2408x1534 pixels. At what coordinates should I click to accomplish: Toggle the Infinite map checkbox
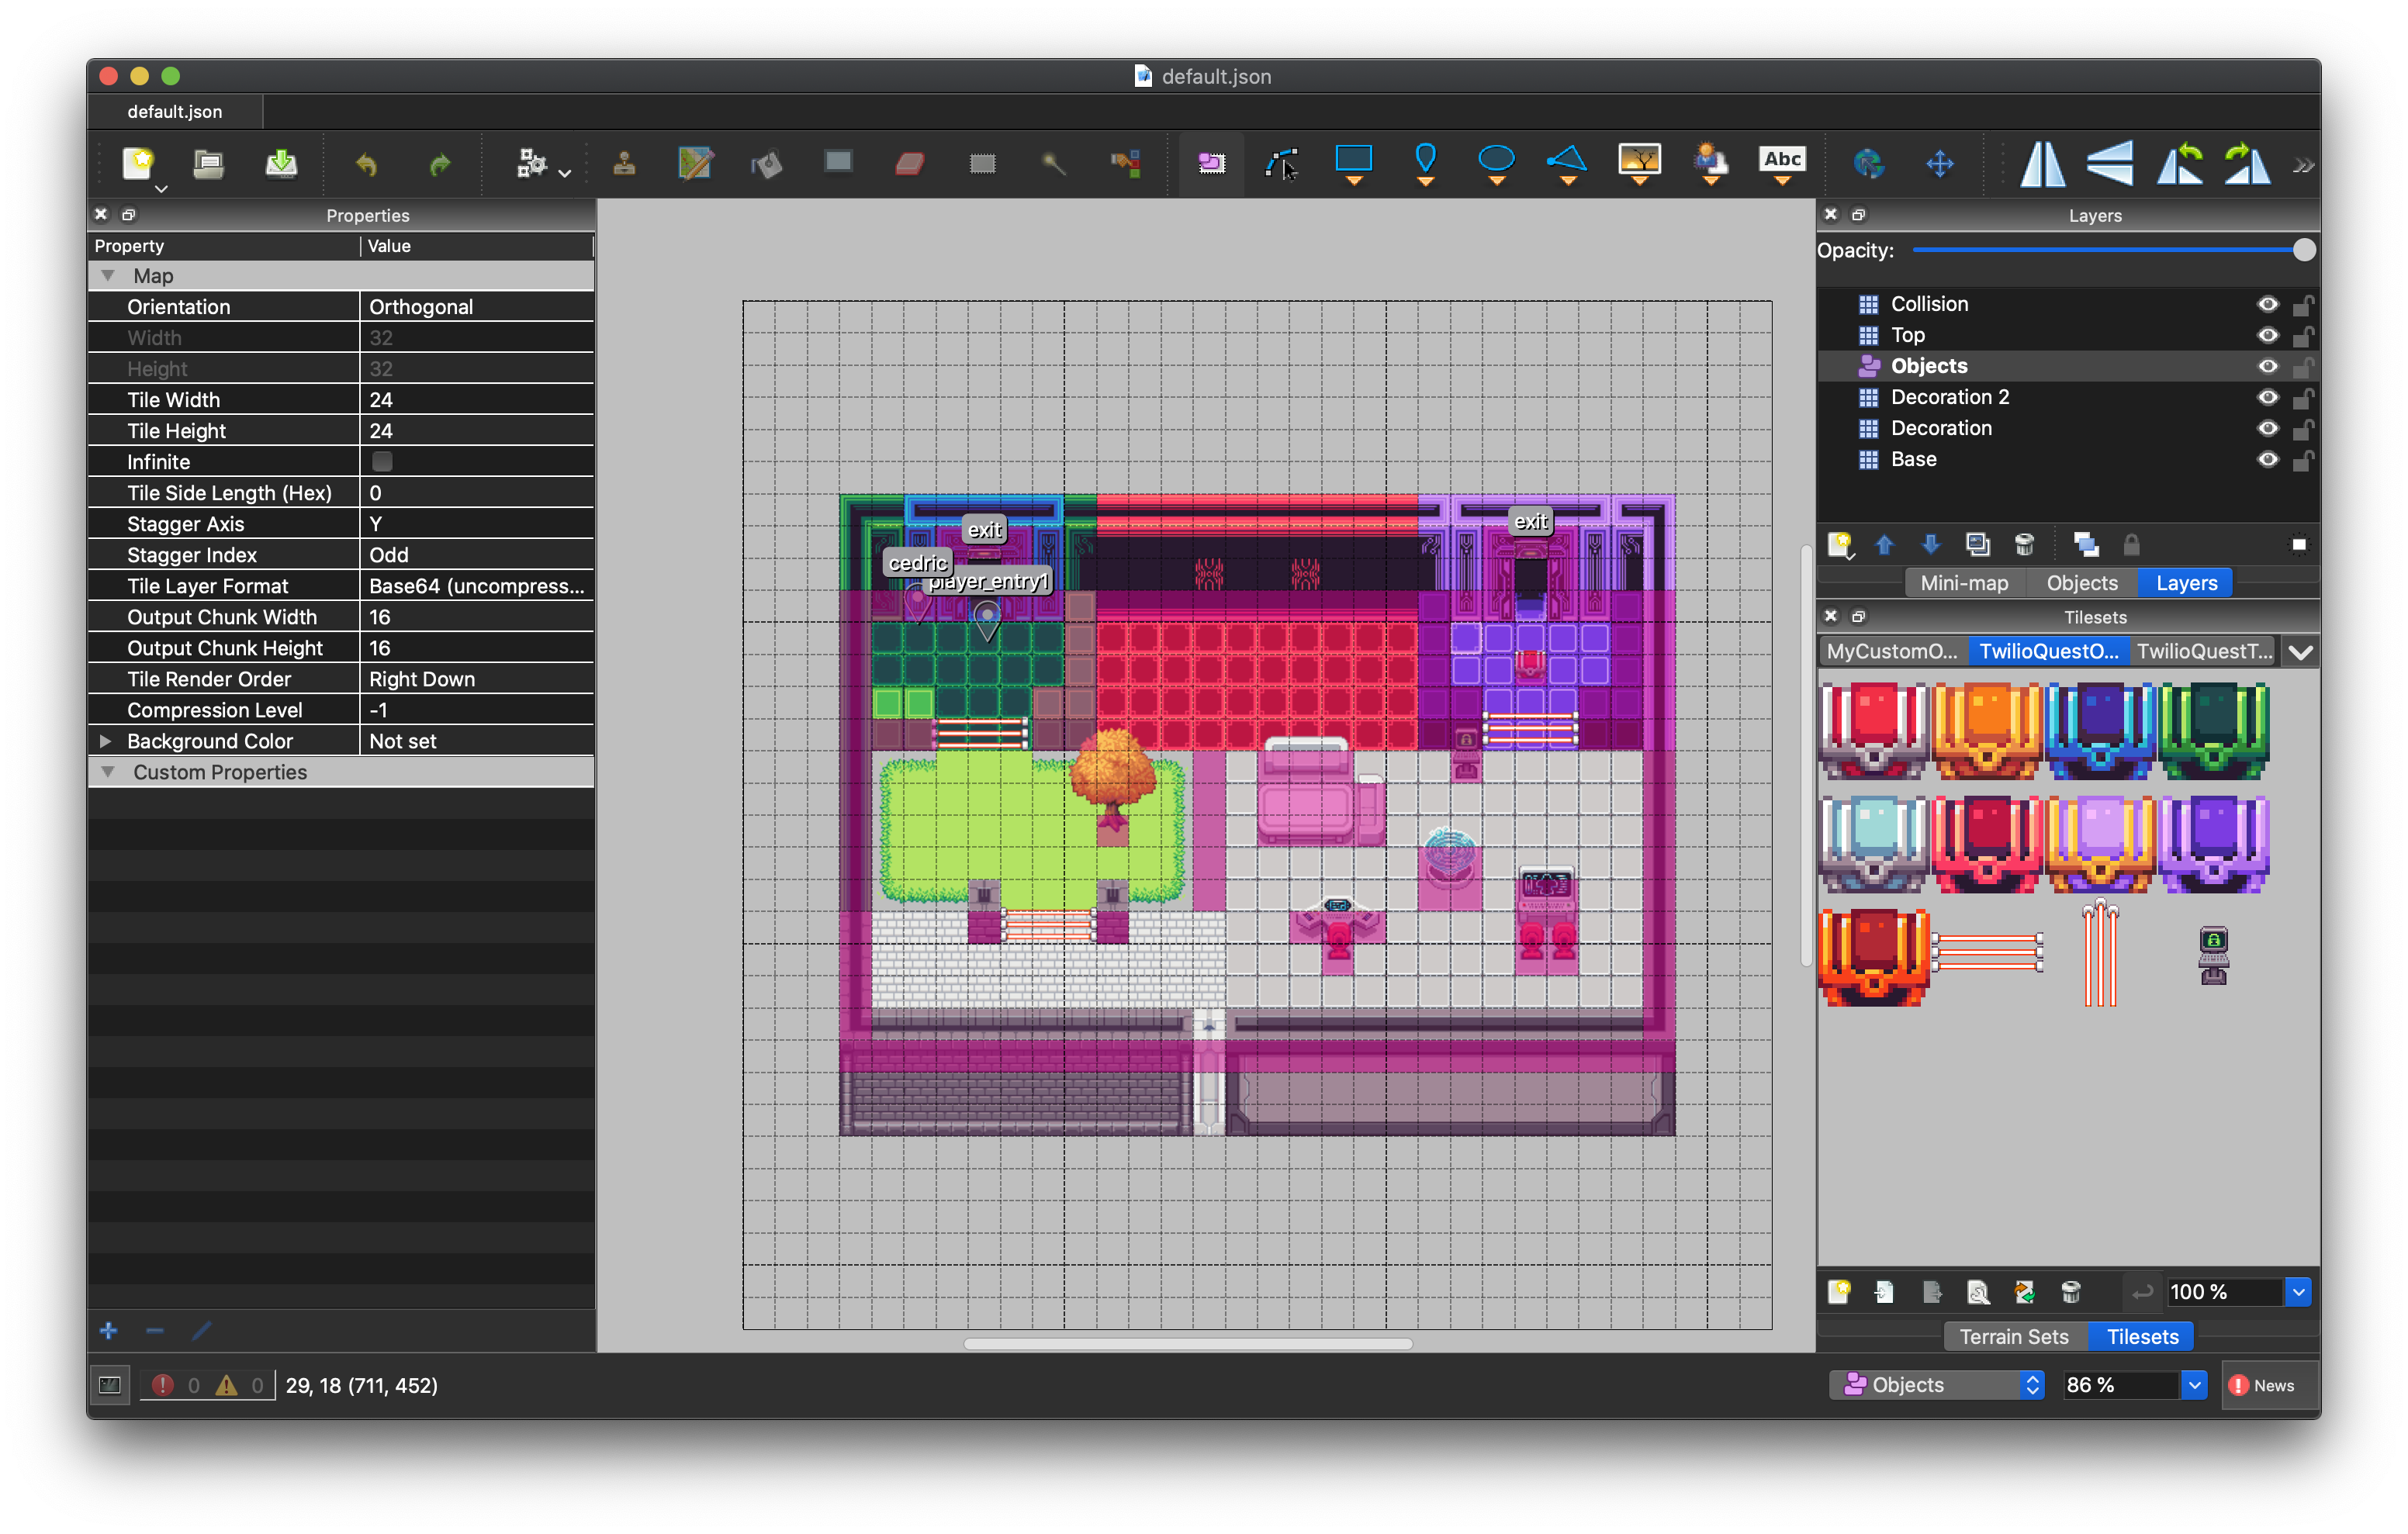[x=382, y=461]
